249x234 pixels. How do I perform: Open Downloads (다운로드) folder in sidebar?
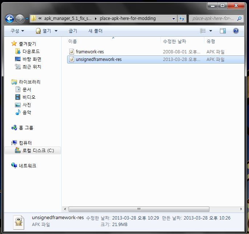pyautogui.click(x=31, y=52)
